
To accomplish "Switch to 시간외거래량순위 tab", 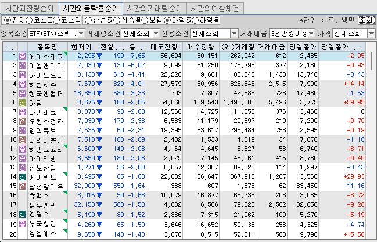I will [155, 9].
